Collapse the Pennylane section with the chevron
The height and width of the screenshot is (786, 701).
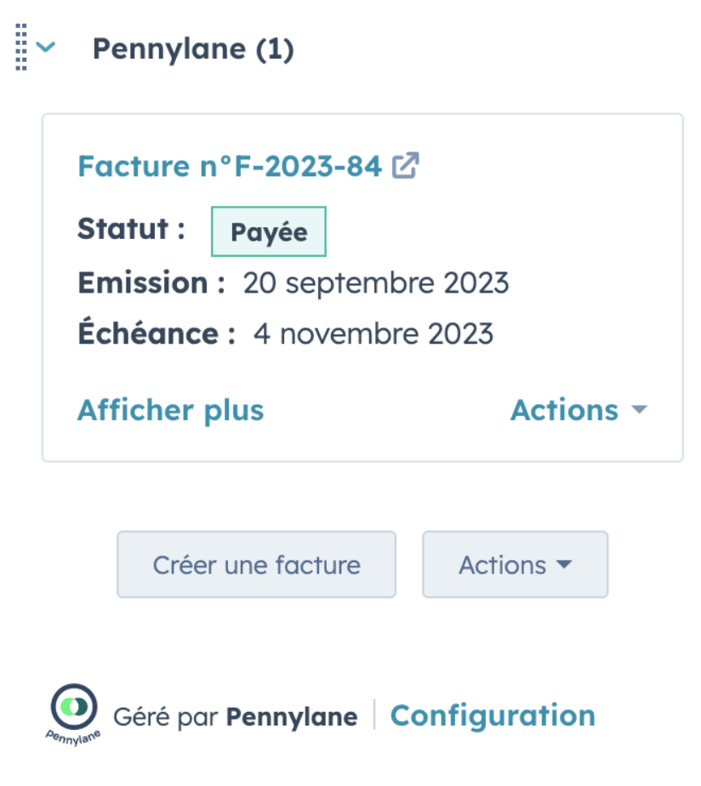[x=46, y=47]
